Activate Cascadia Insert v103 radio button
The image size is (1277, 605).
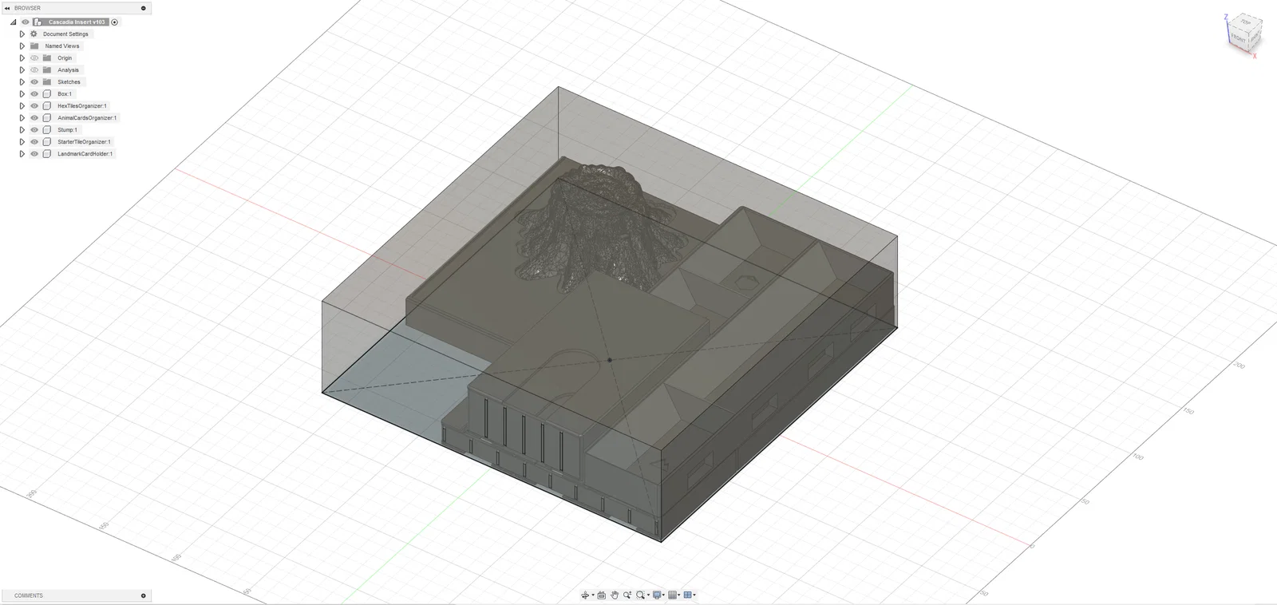tap(115, 22)
